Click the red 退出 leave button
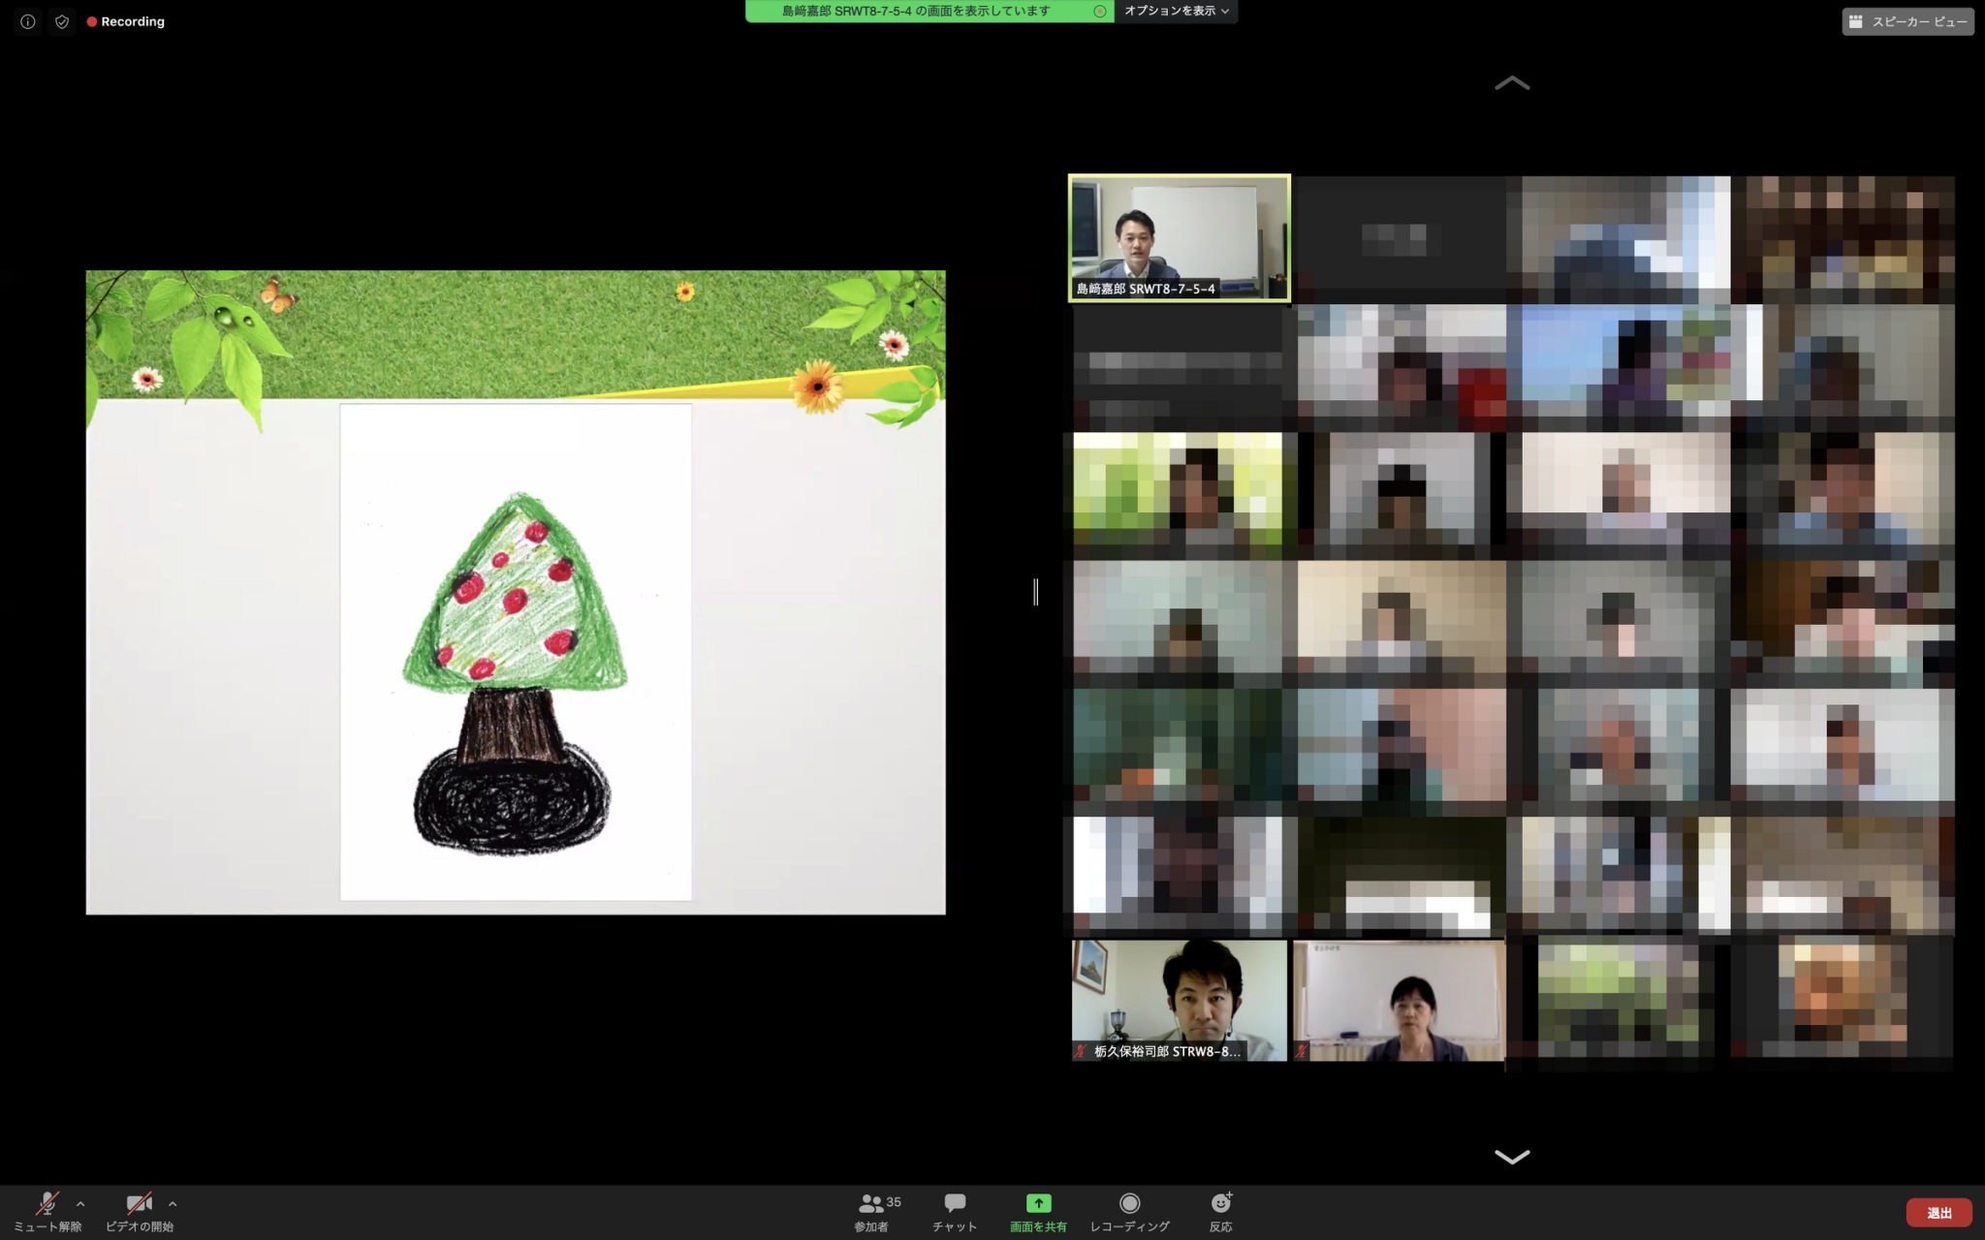 tap(1938, 1213)
